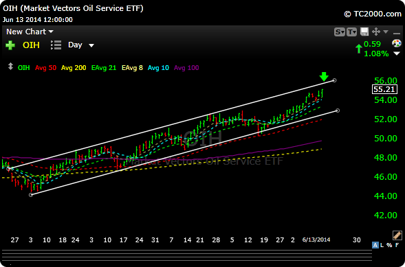Screen dimensions: 405x267
Task: Click the 50.00 price axis label
Action: pyautogui.click(x=386, y=139)
